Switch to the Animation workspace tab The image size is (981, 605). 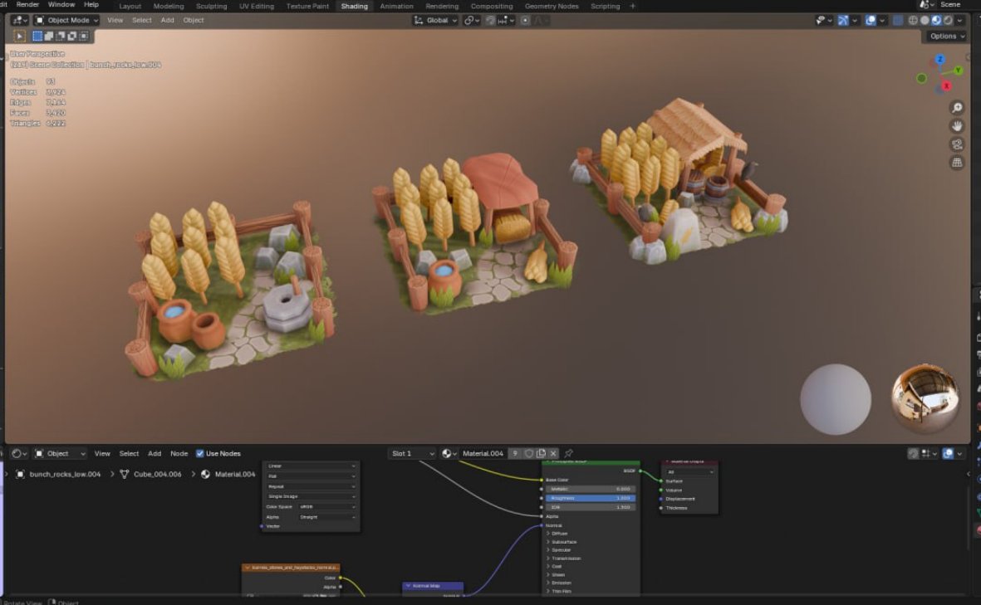click(x=397, y=7)
